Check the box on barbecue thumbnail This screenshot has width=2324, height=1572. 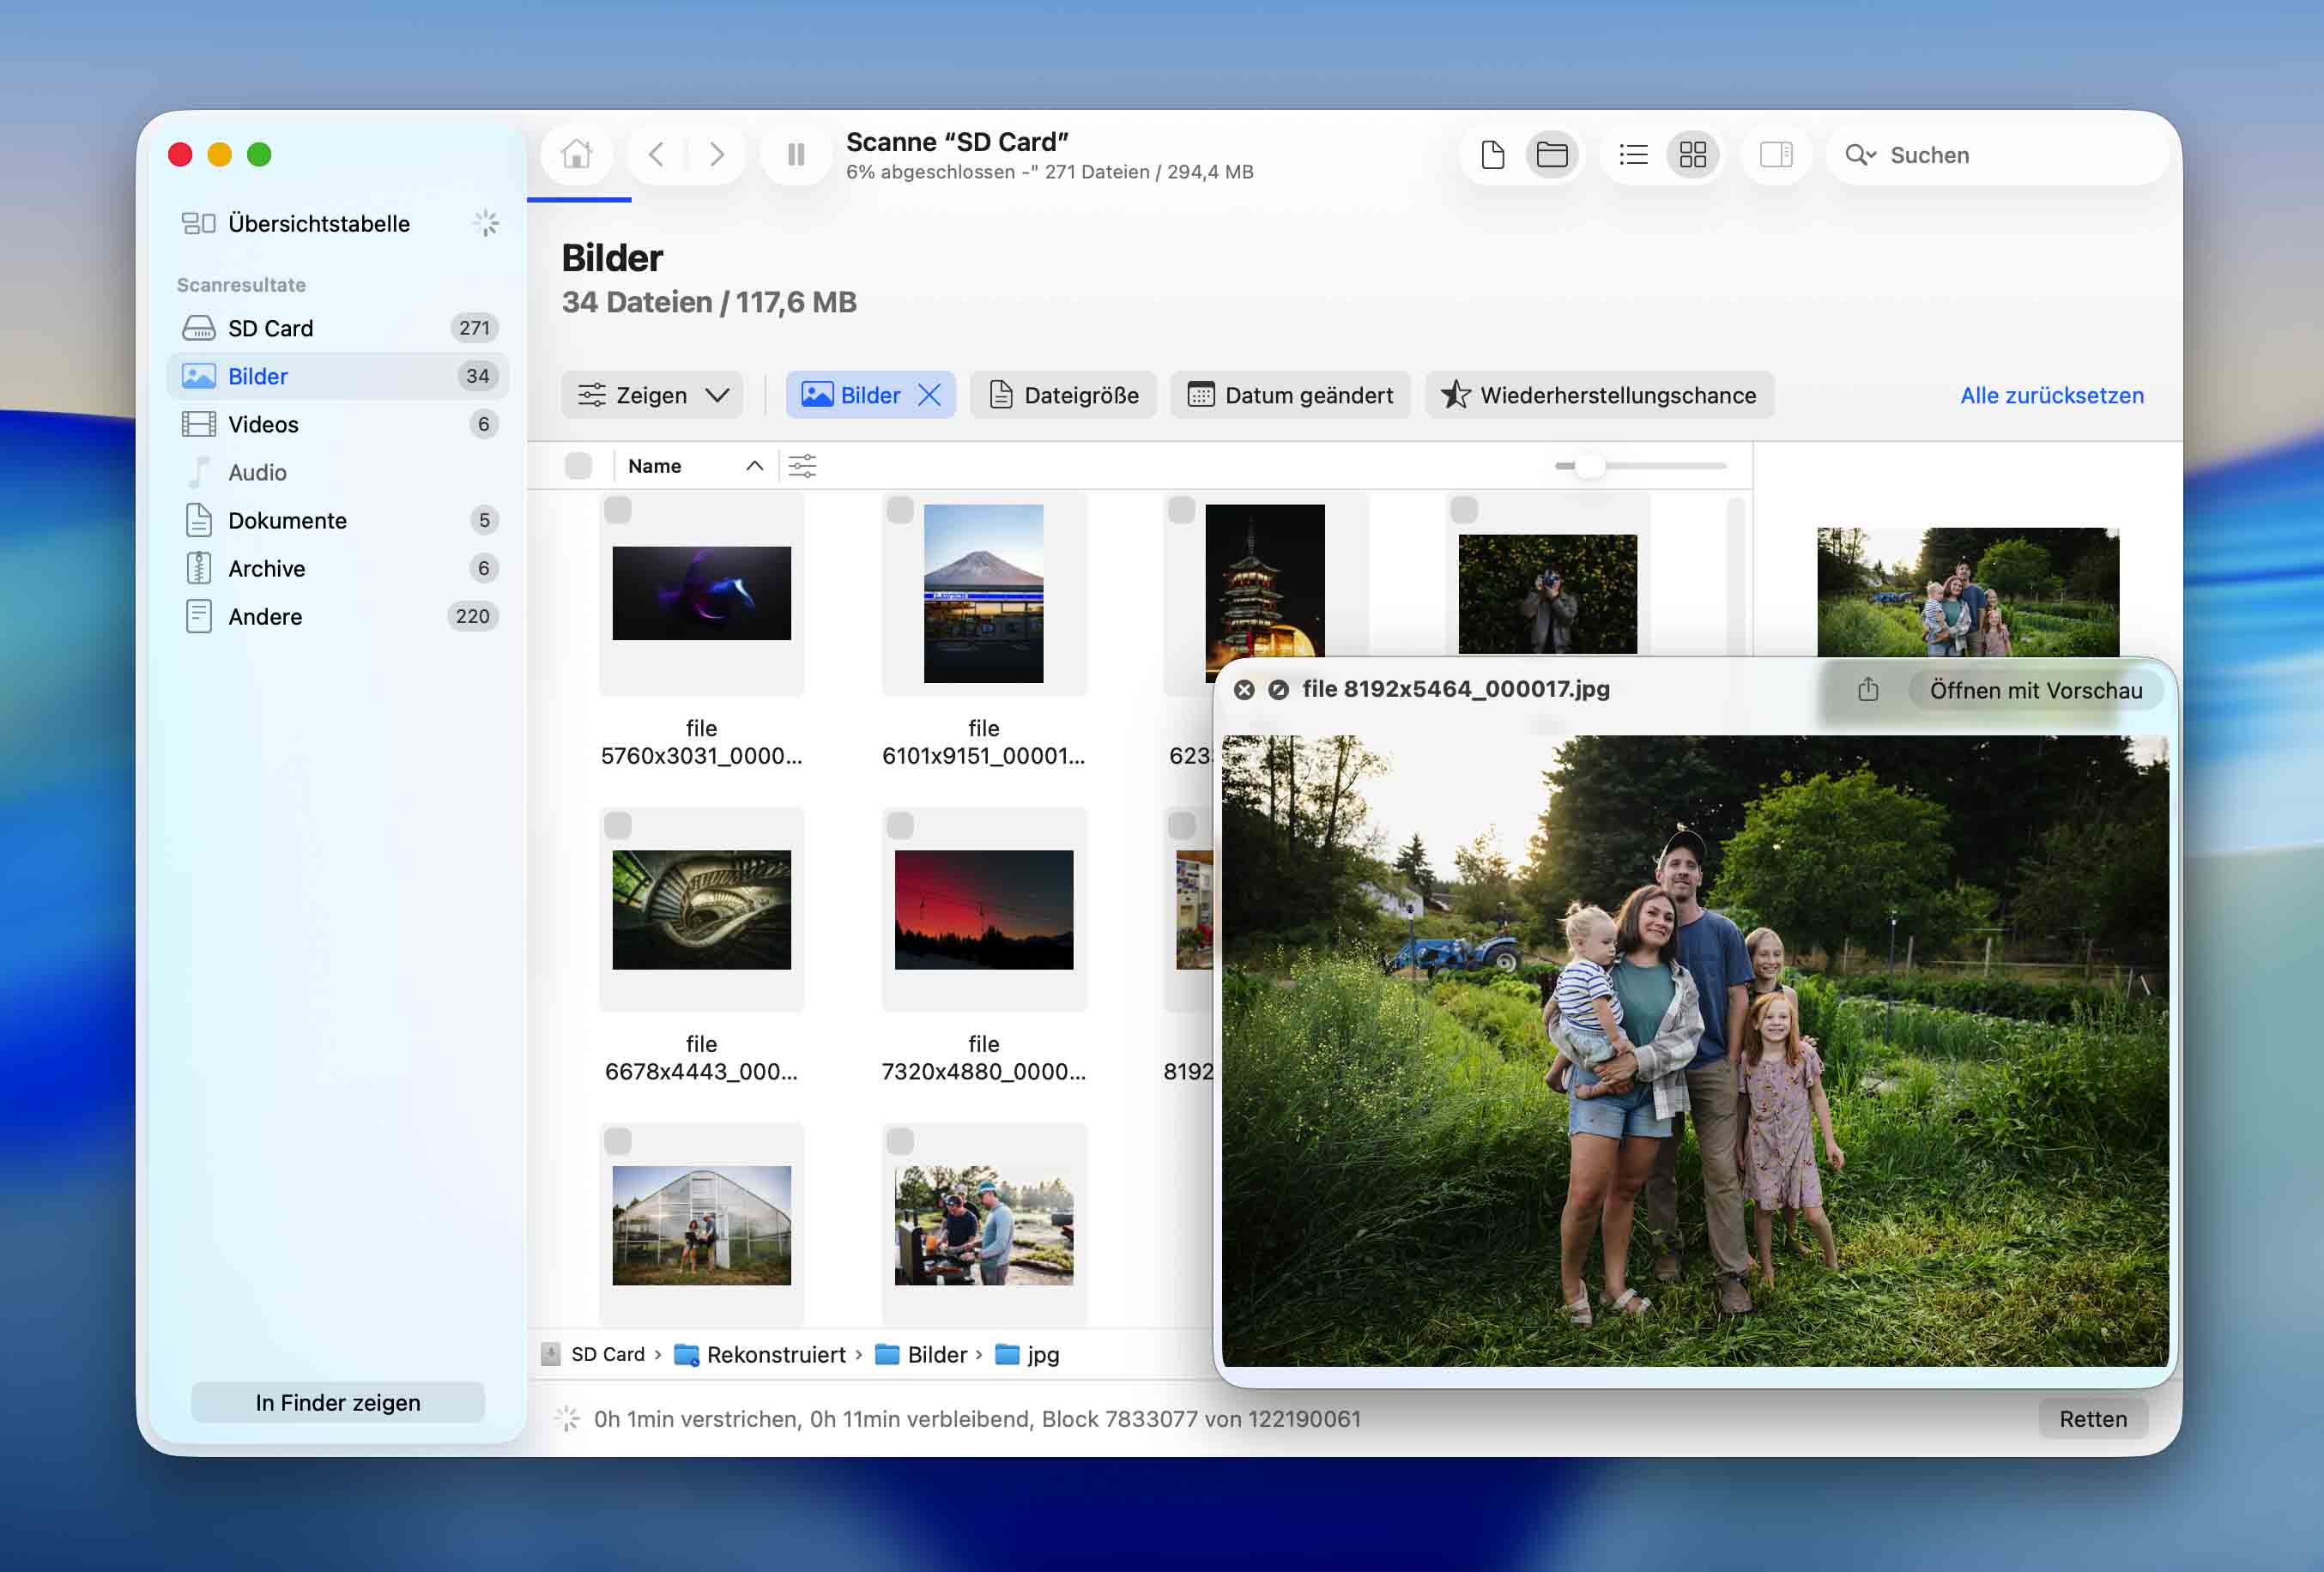tap(900, 1141)
